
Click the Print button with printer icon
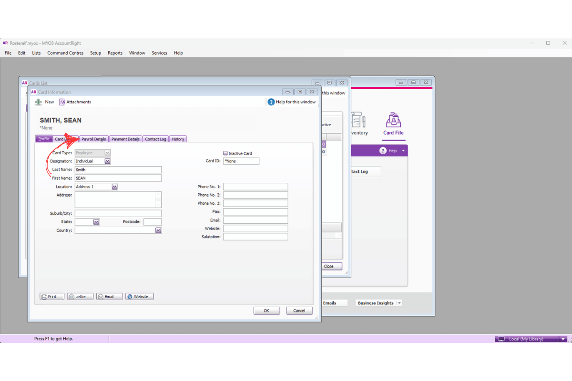click(52, 296)
